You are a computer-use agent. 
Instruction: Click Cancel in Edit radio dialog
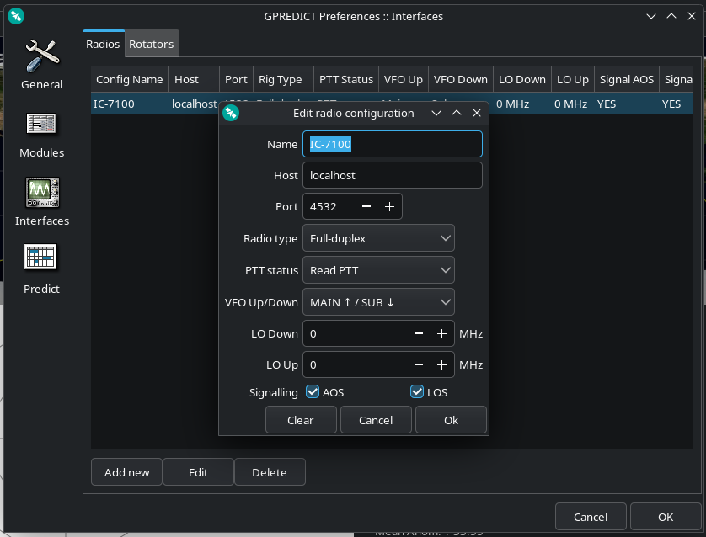(376, 420)
